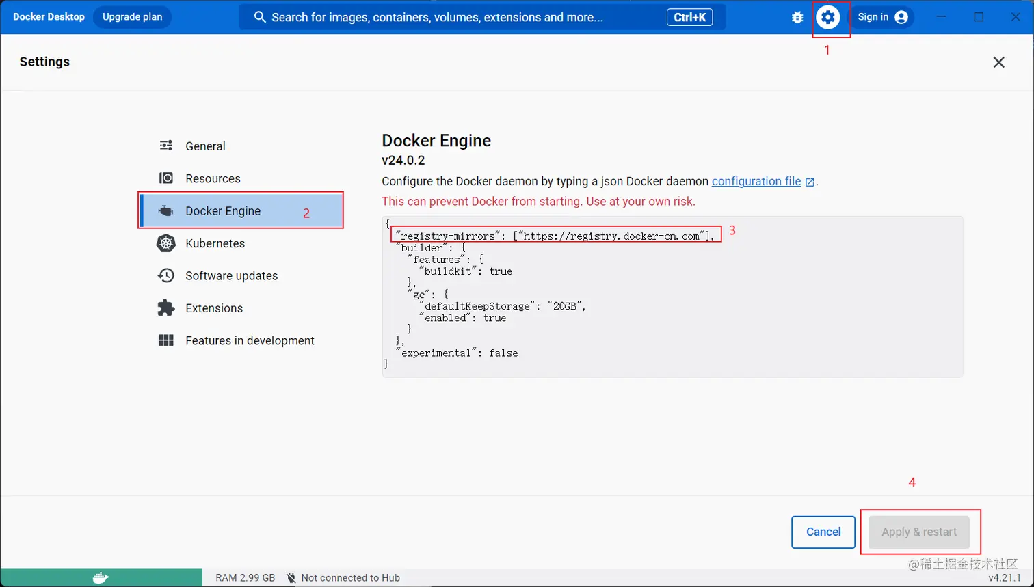Open the Kubernetes settings tab
The height and width of the screenshot is (587, 1034).
[241, 243]
